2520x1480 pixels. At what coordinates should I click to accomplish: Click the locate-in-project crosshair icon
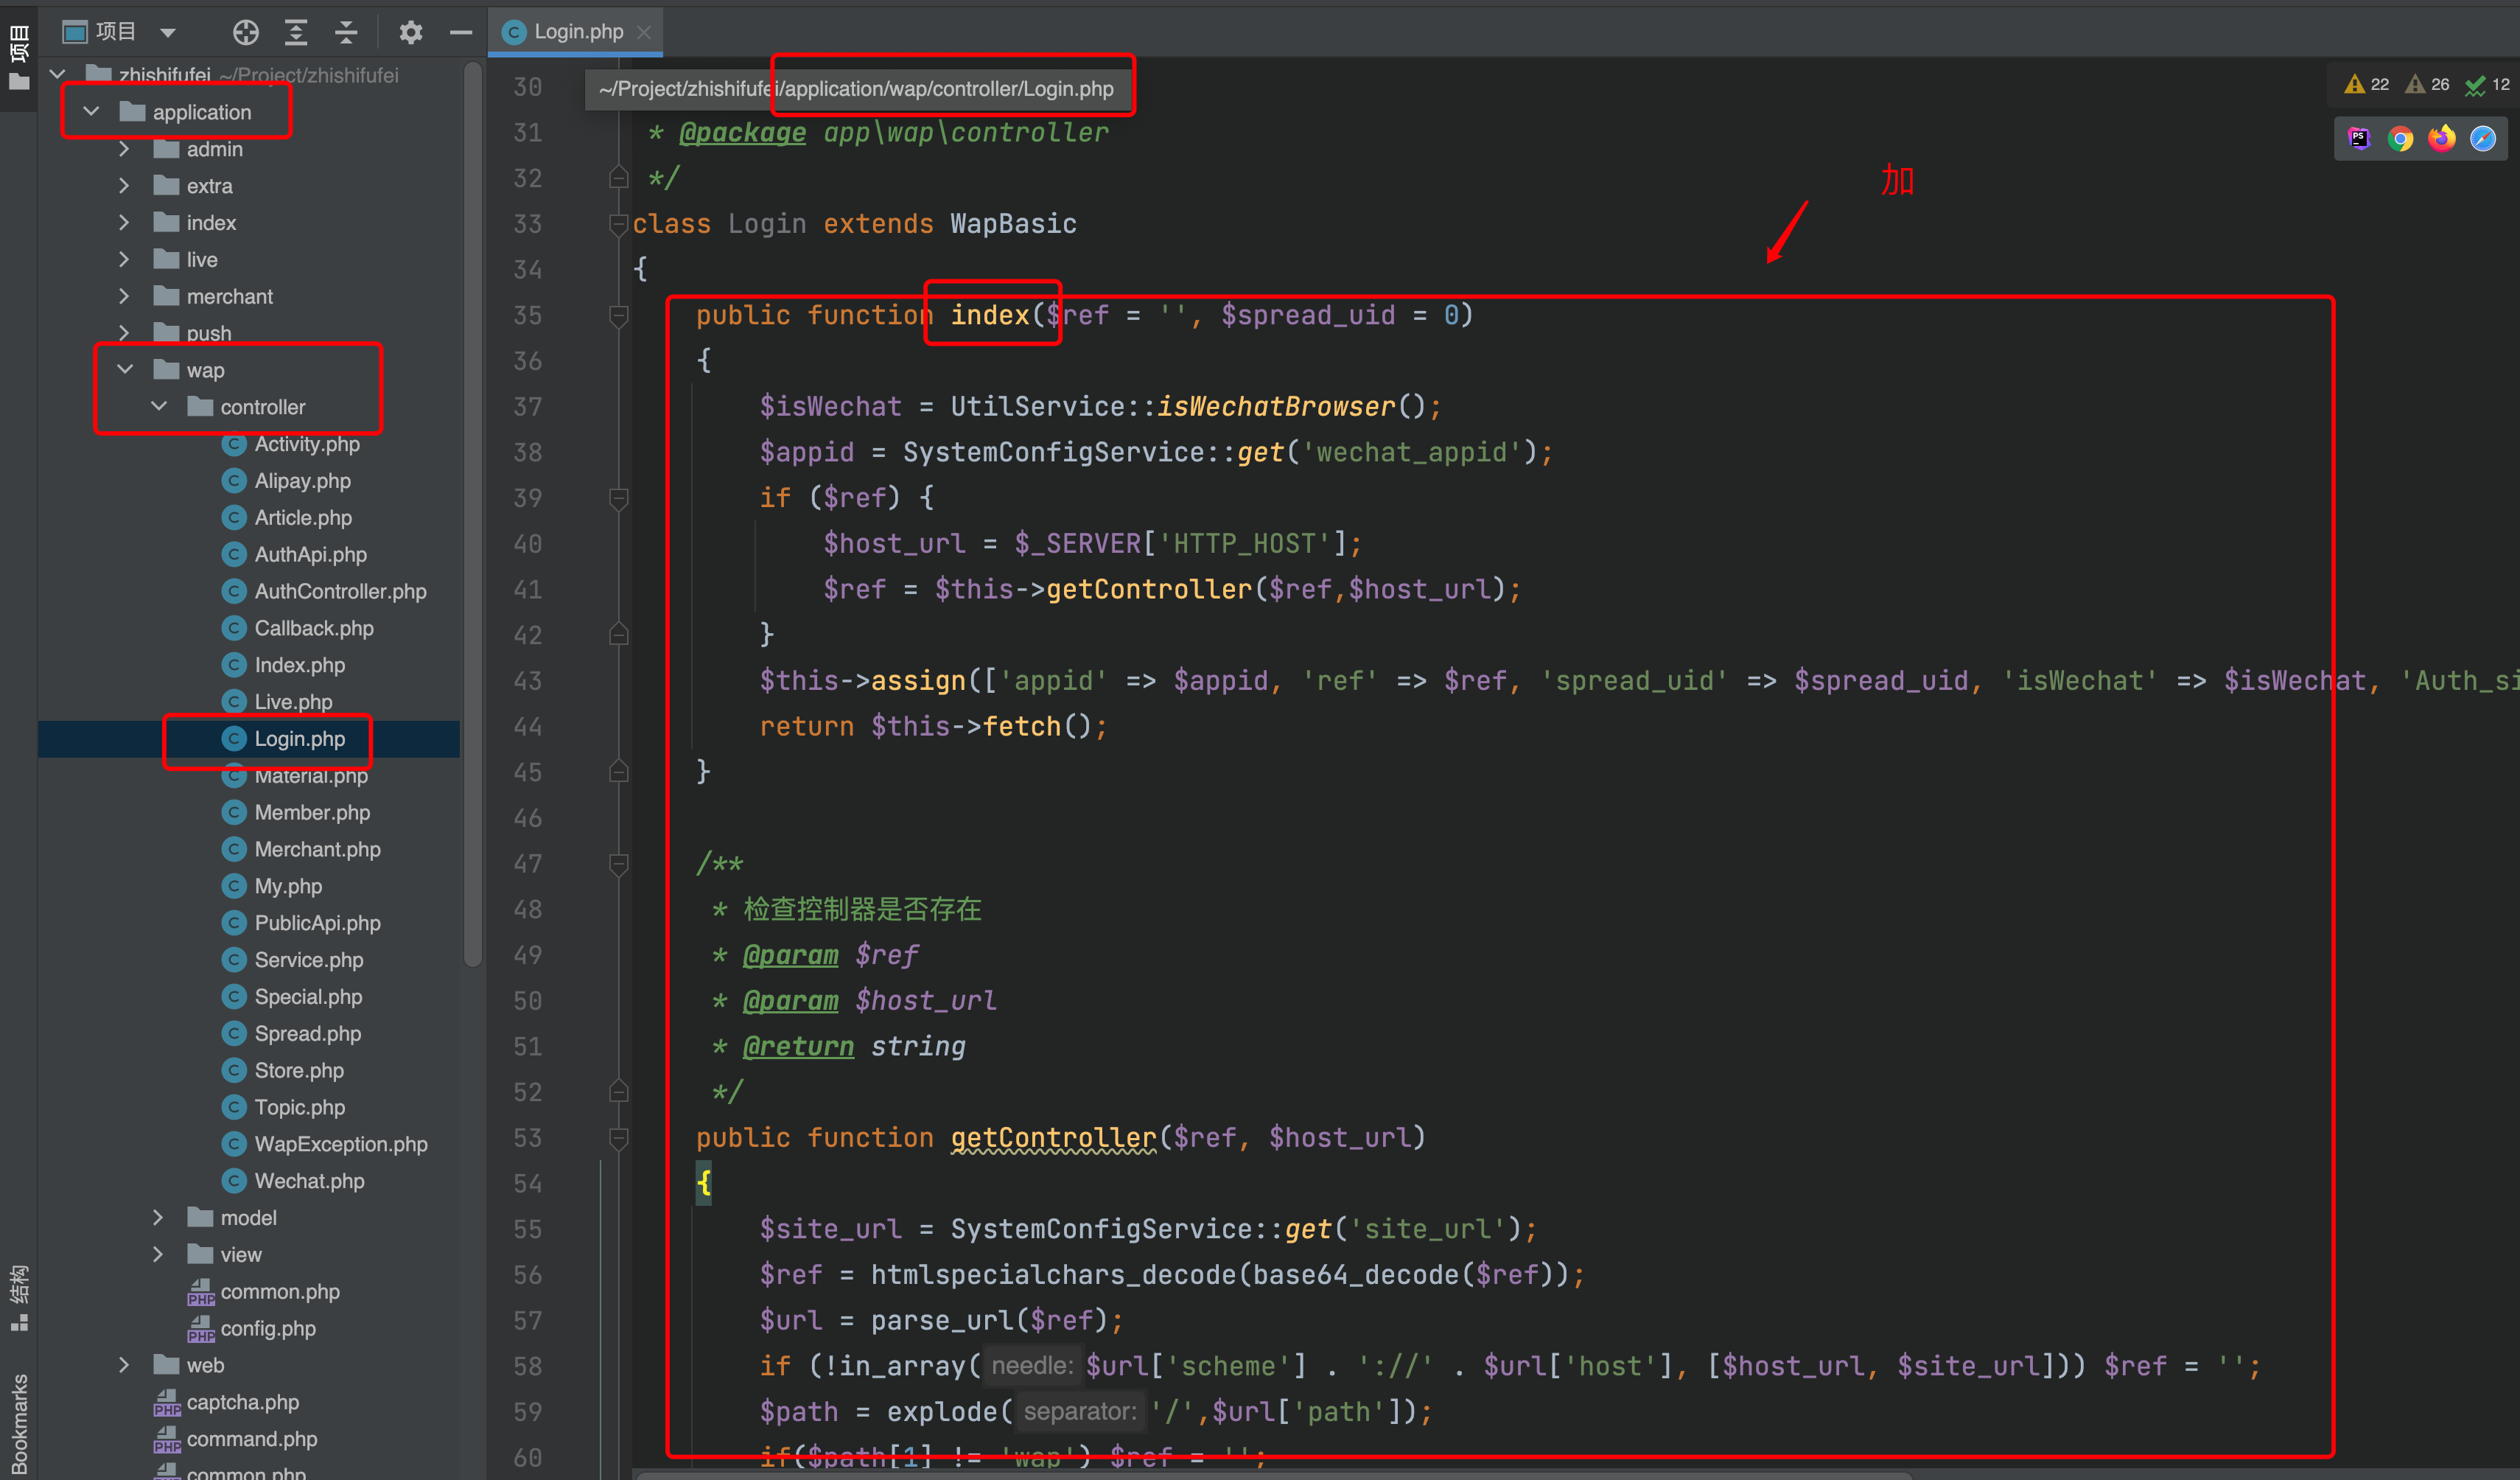coord(245,33)
